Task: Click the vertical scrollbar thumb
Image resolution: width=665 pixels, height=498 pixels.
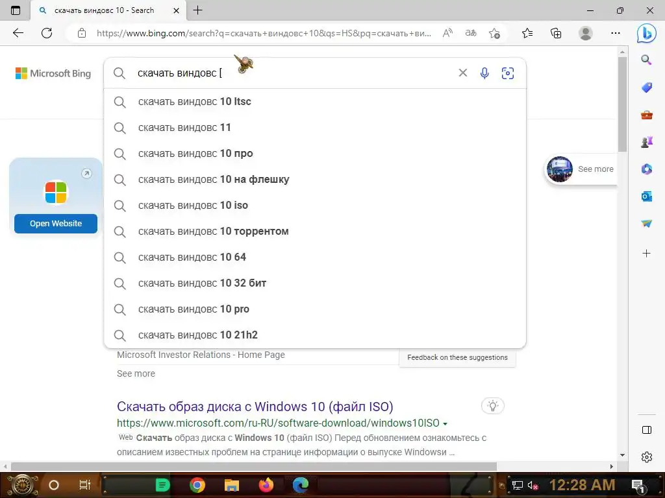Action: click(622, 104)
